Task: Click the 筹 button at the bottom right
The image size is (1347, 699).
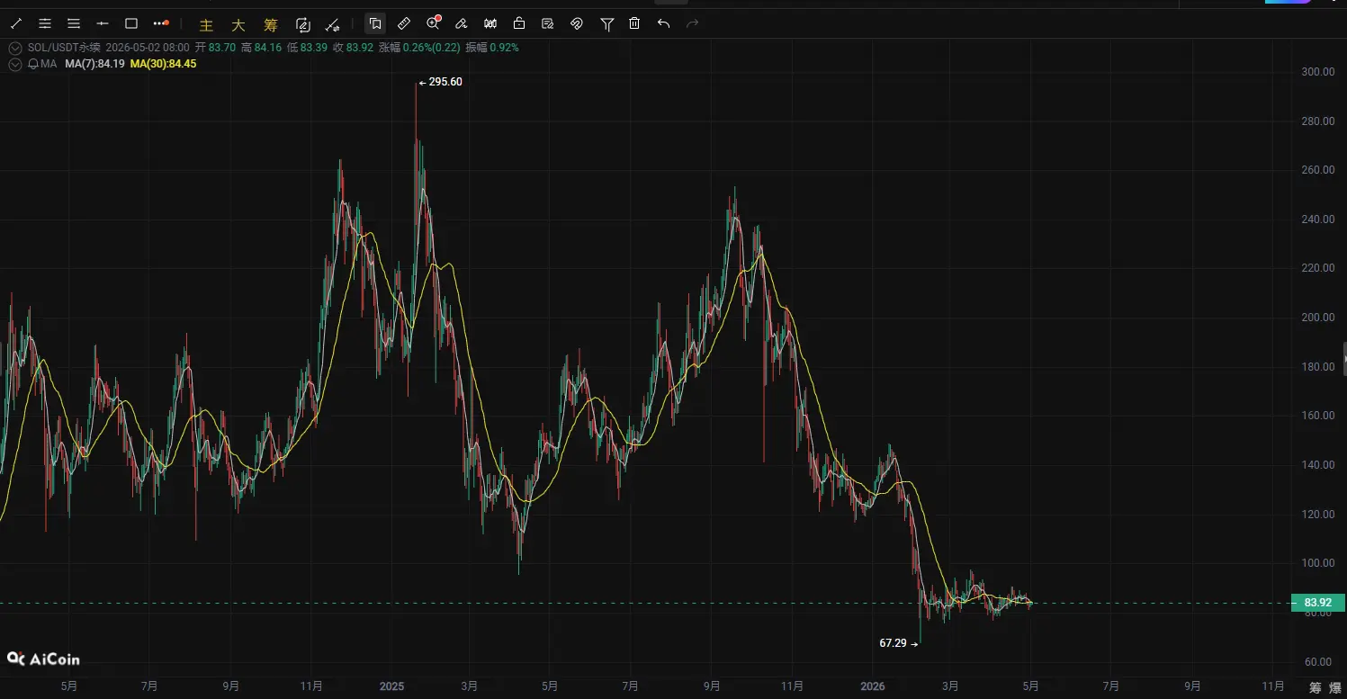Action: coord(1316,688)
